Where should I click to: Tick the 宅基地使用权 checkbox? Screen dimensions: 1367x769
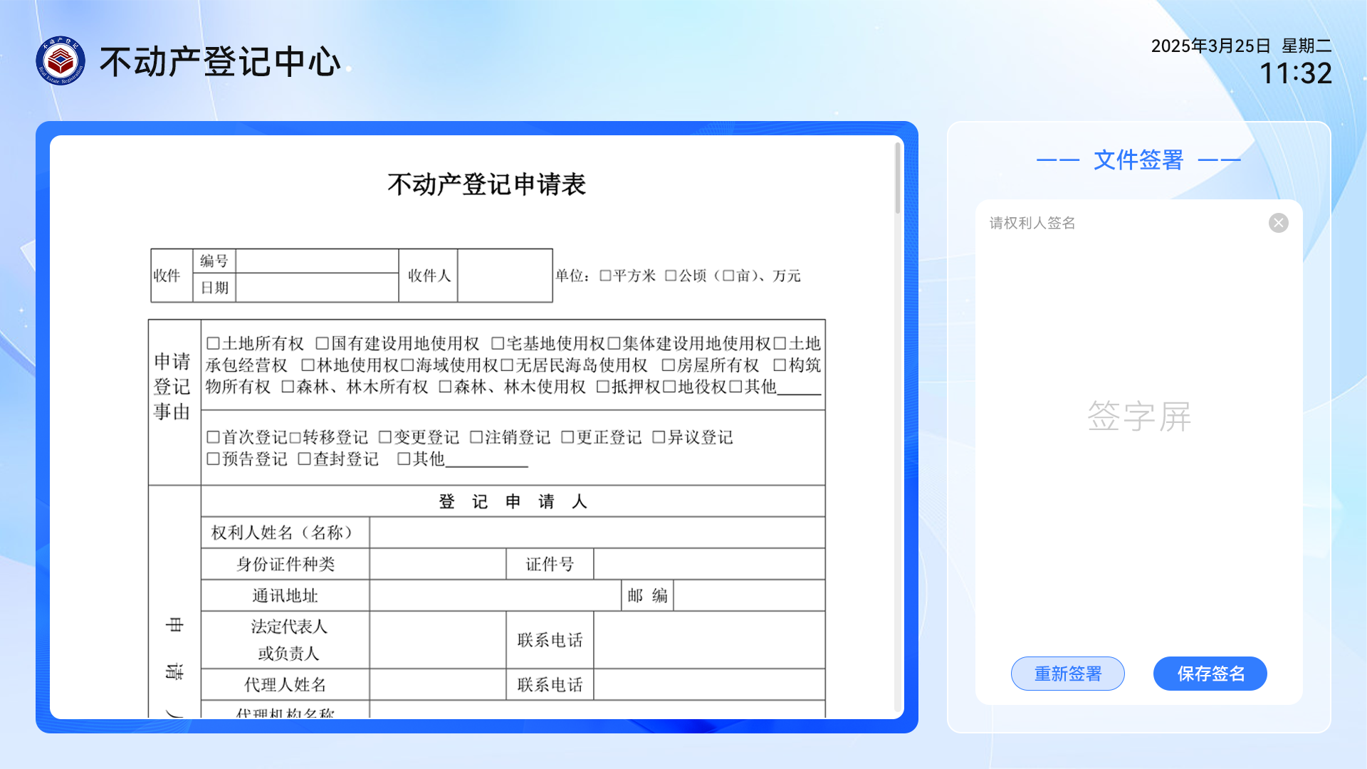(498, 343)
